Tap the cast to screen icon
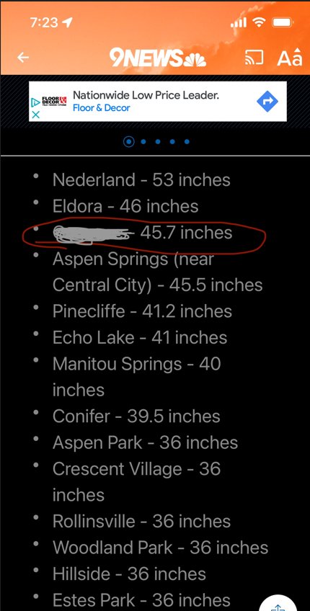Viewport: 310px width, 611px height. 254,58
